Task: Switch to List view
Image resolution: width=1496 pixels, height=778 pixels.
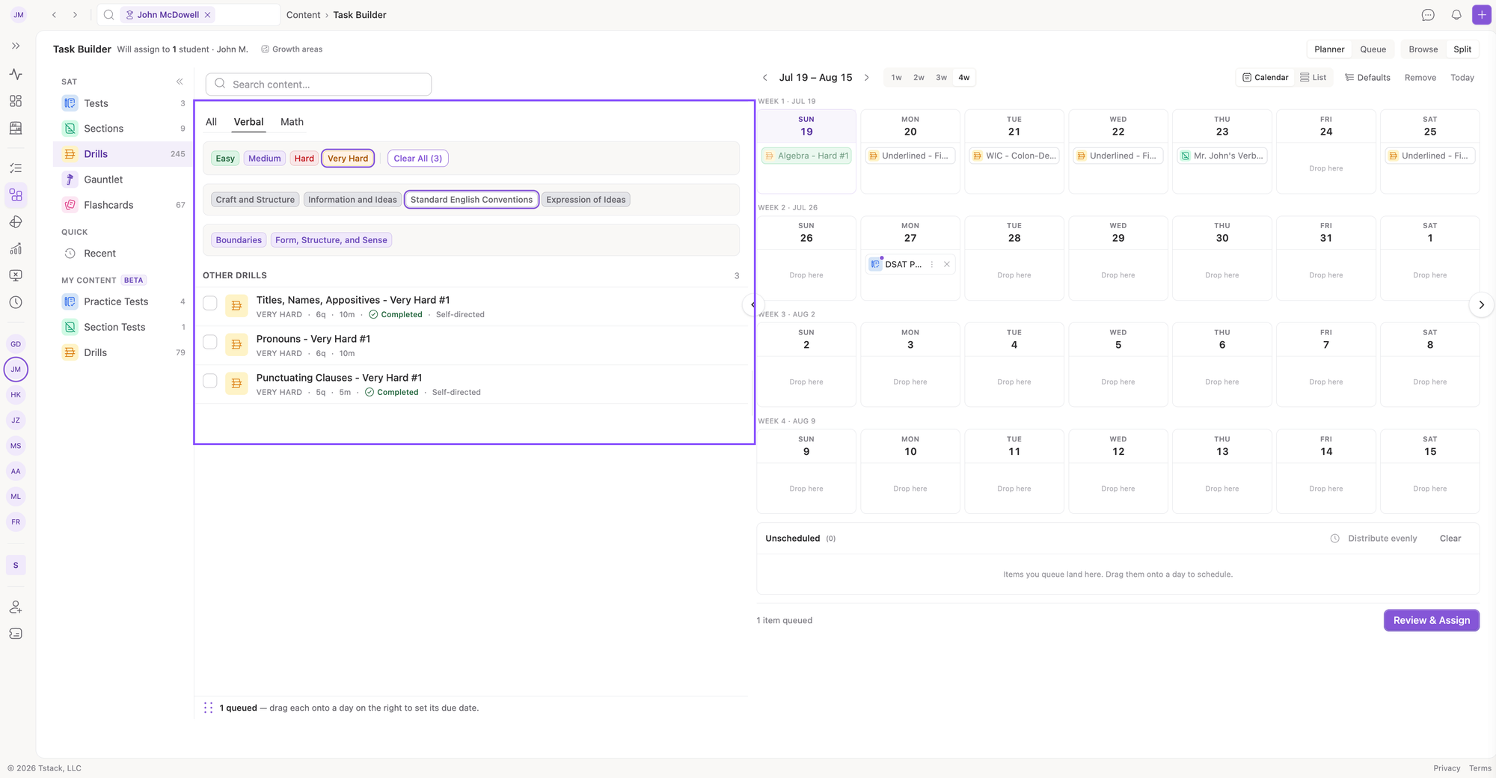Action: (x=1313, y=78)
